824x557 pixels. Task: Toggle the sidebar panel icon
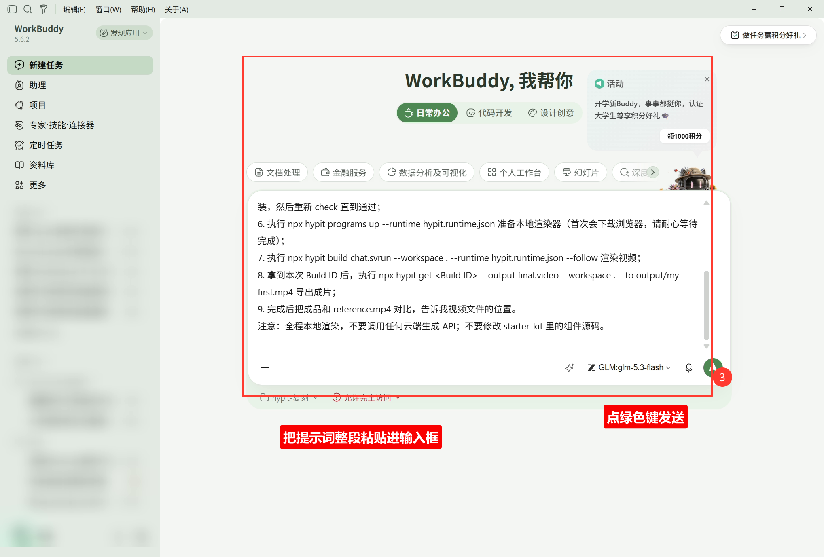12,9
